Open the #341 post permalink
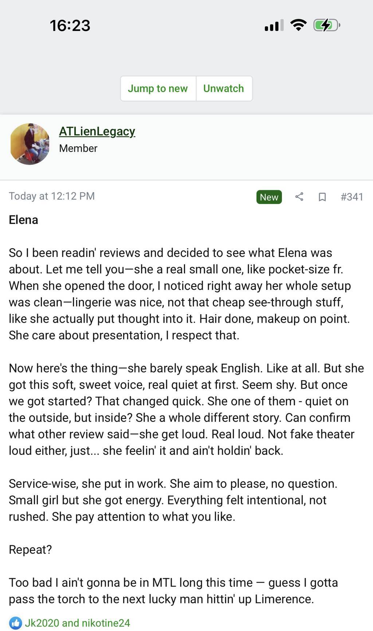373x631 pixels. click(352, 197)
